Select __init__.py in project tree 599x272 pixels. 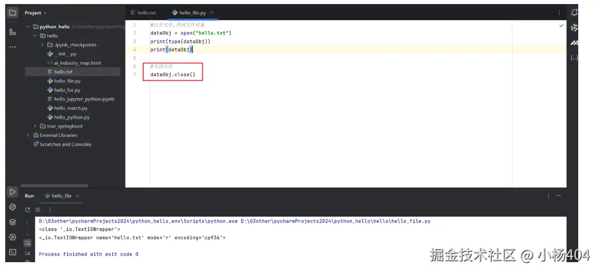[62, 54]
